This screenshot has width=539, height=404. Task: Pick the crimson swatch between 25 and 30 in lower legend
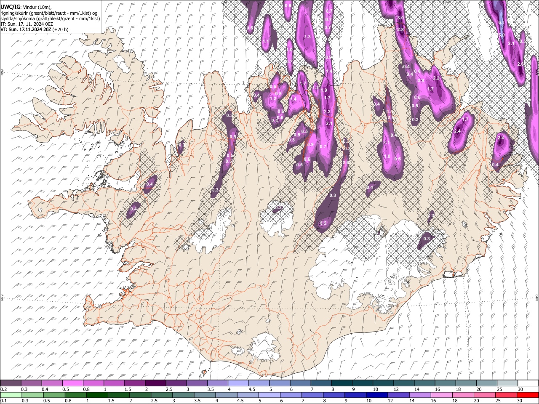(506, 395)
